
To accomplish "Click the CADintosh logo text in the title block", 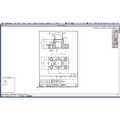I will [x=55, y=85].
